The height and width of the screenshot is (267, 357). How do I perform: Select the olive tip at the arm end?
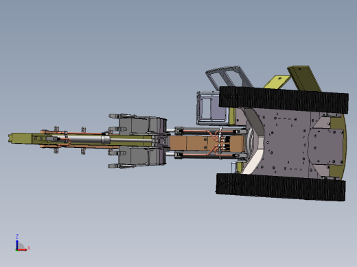click(x=20, y=138)
